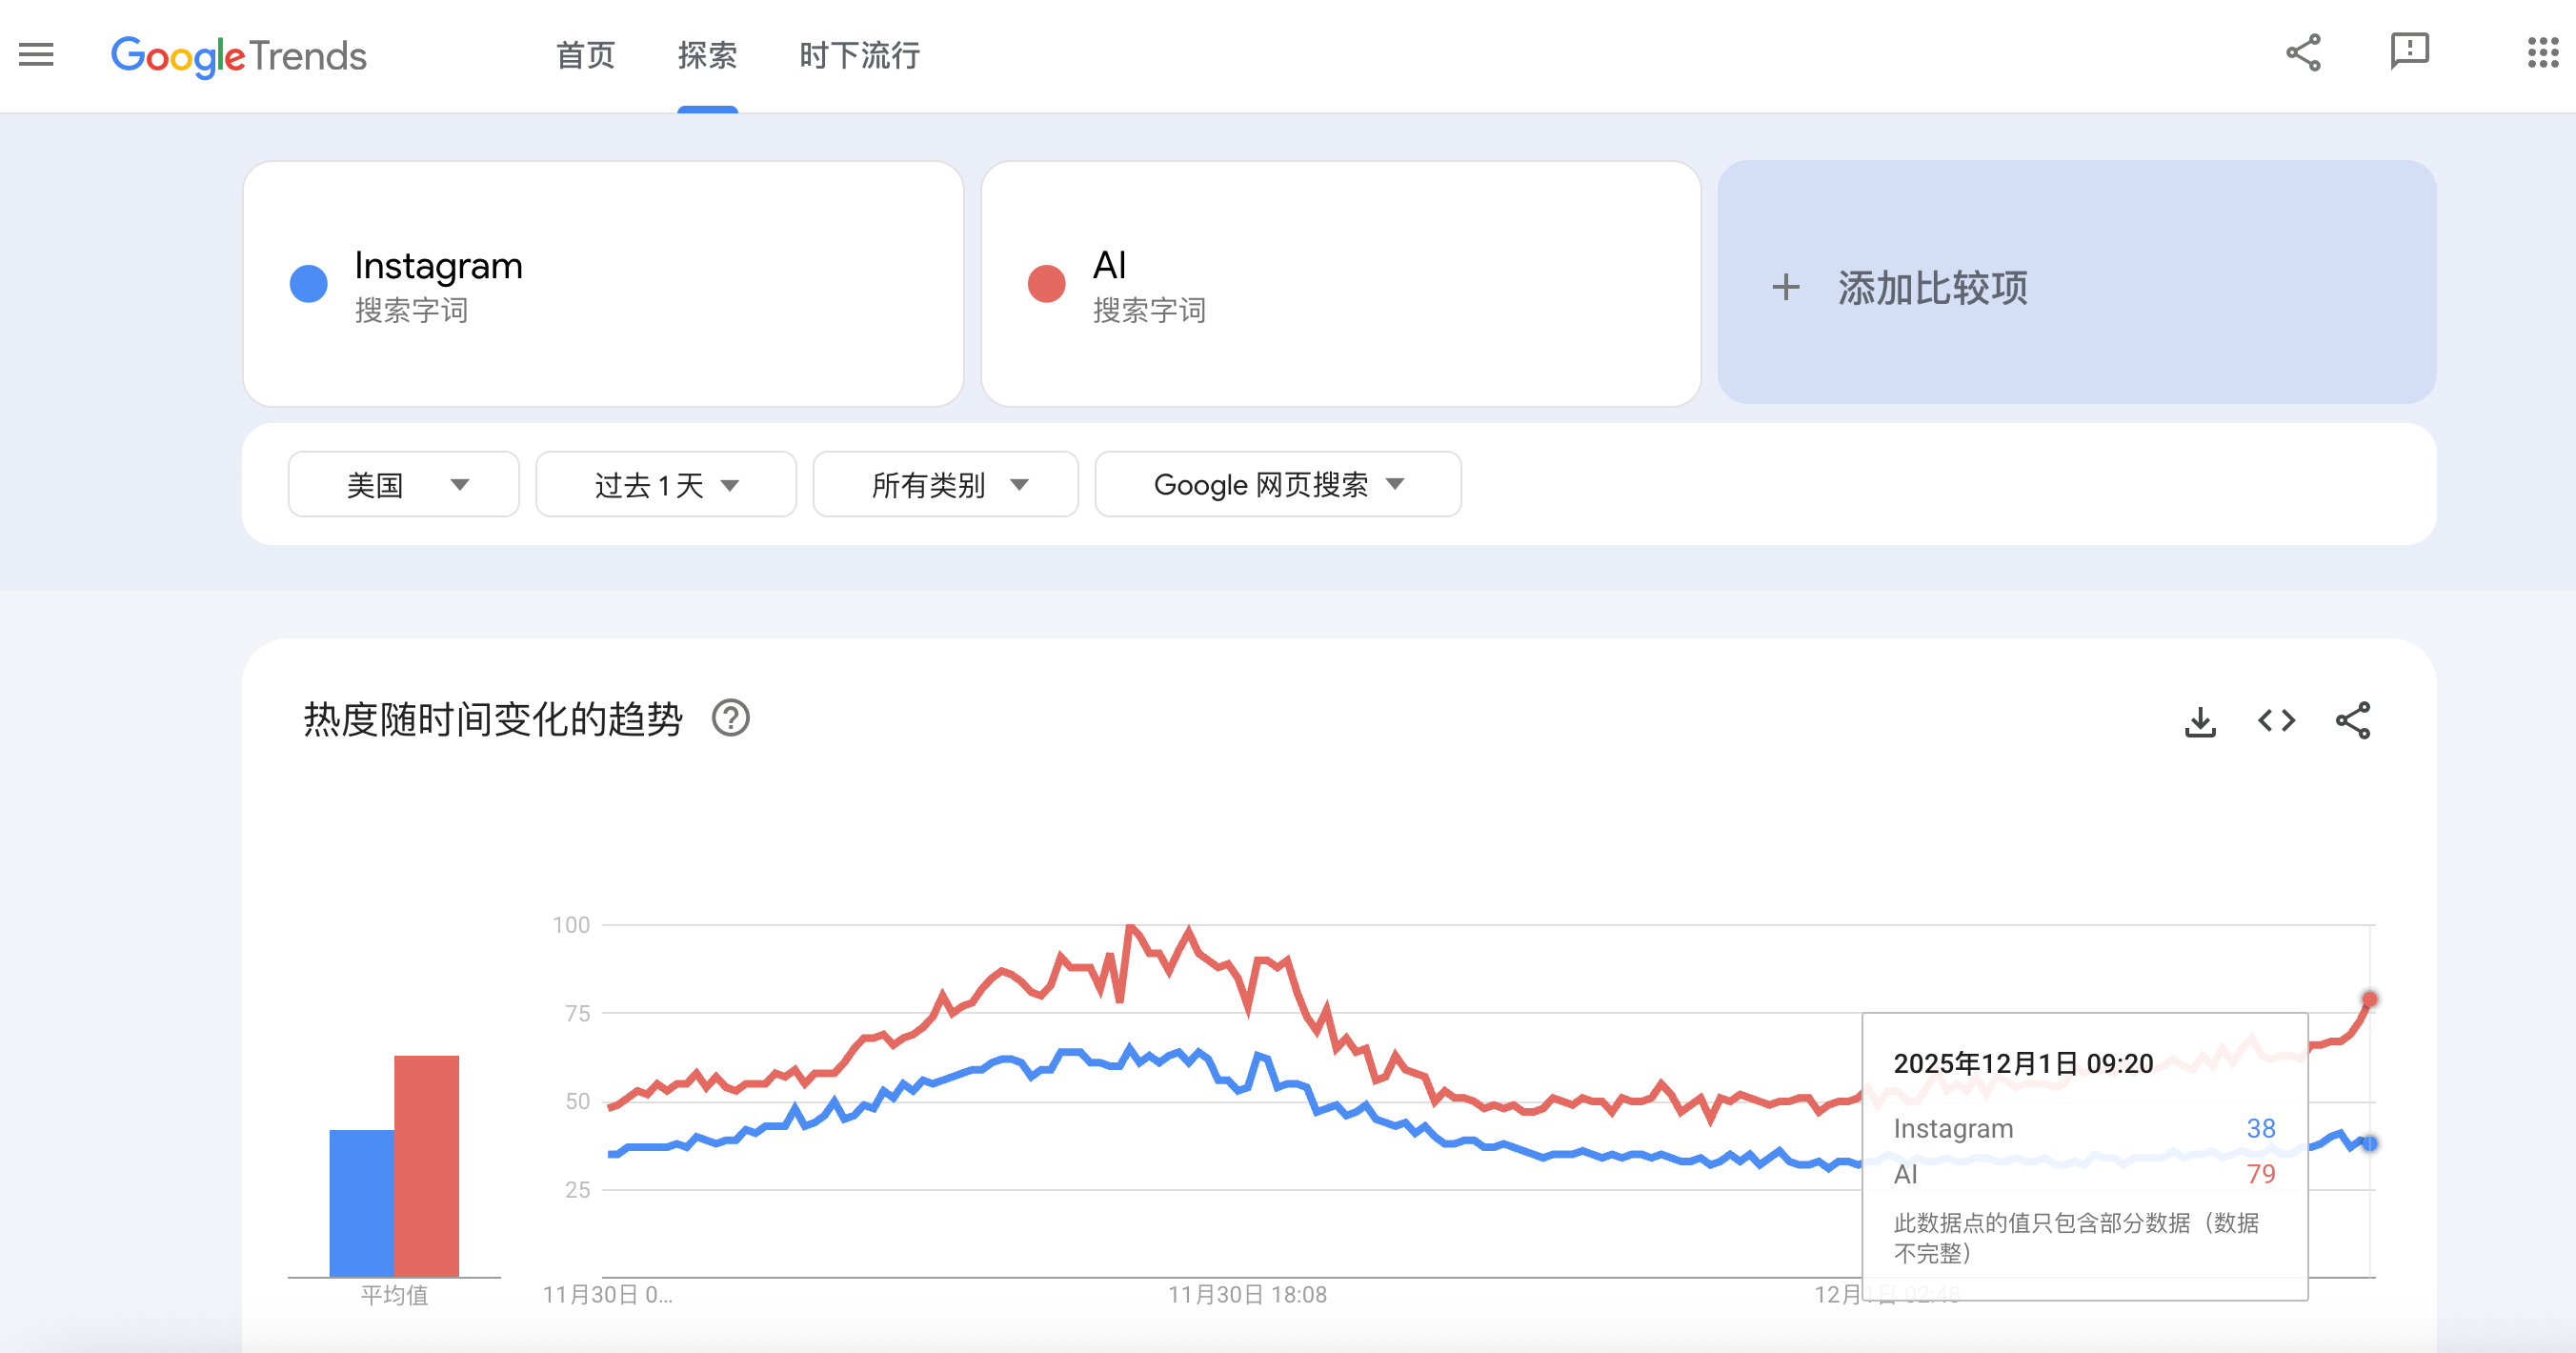Click the blue Instagram average bar

tap(362, 1203)
